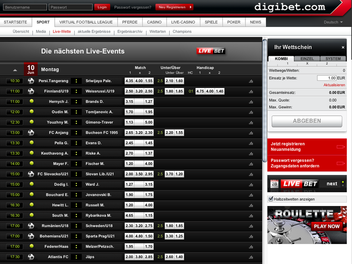352x264 pixels.
Task: Select Über odds 1.20 for FC Slovacko/U21 match
Action: (179, 174)
